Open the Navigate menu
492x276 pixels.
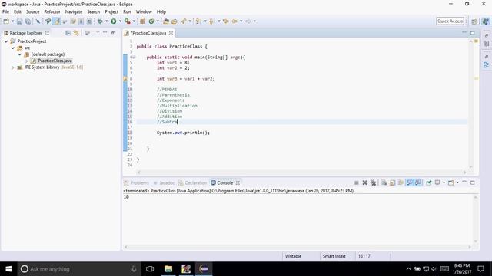coord(74,12)
